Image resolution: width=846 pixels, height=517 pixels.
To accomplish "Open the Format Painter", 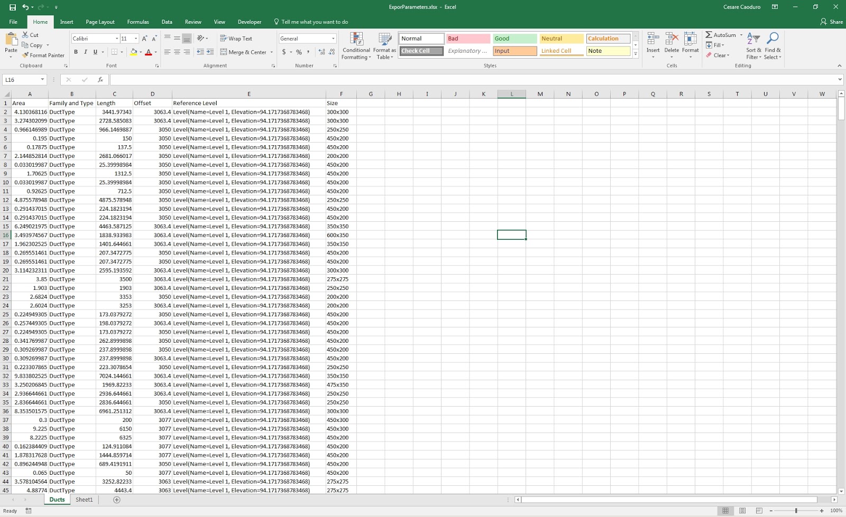I will point(43,55).
